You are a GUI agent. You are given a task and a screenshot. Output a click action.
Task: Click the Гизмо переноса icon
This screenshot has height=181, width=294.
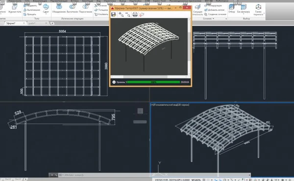pos(258,7)
